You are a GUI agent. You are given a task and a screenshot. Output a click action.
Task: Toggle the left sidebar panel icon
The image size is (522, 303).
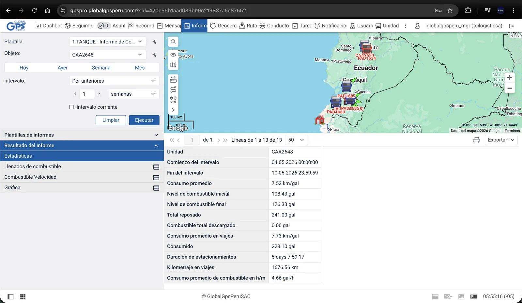[10, 296]
